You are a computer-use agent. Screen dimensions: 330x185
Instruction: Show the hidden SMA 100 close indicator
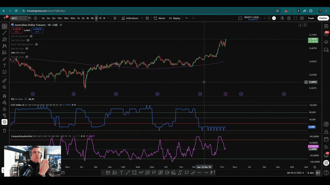click(x=28, y=40)
